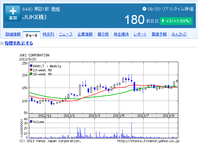Click the green 26-week MA legend swatch
Image resolution: width=198 pixels, height=144 pixels.
[x=31, y=74]
